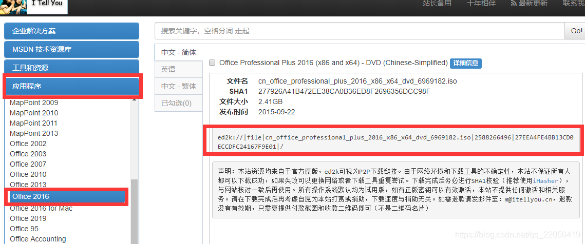
Task: Open the 已勾选(0) tab
Action: point(179,103)
